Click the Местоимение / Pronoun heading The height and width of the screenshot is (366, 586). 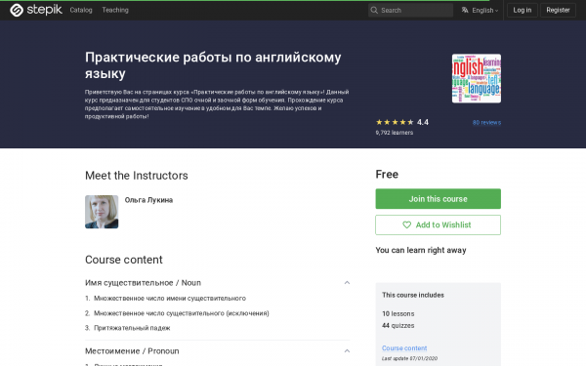[132, 351]
